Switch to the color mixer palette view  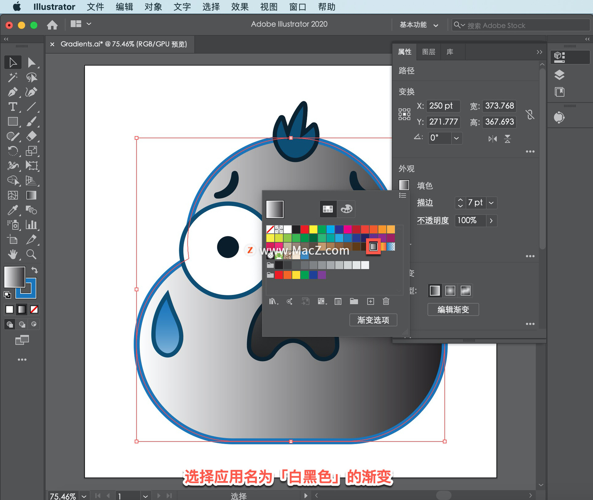[x=346, y=209]
